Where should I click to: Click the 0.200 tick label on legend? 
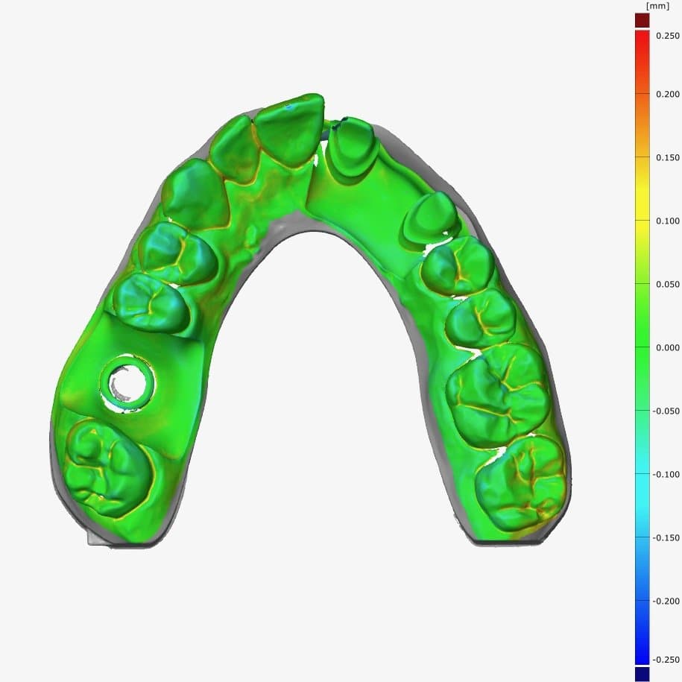[x=667, y=94]
